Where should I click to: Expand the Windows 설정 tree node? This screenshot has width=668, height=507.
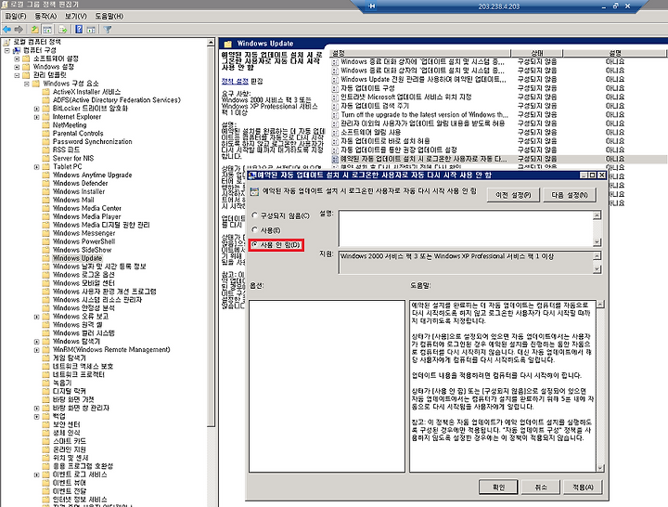[17, 67]
